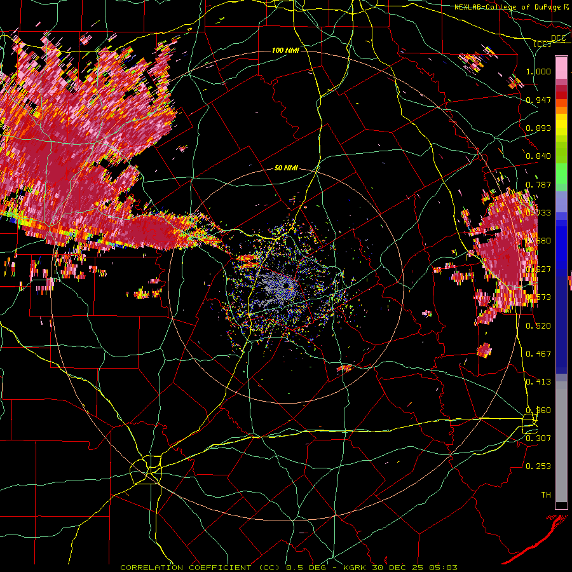Select the DCC label above the color scale

[x=558, y=38]
